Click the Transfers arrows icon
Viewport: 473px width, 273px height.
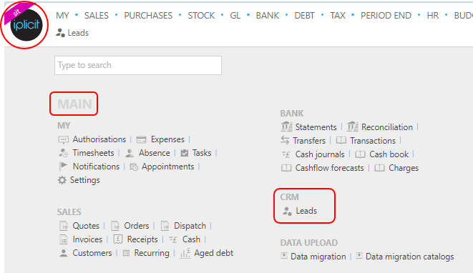(x=285, y=140)
